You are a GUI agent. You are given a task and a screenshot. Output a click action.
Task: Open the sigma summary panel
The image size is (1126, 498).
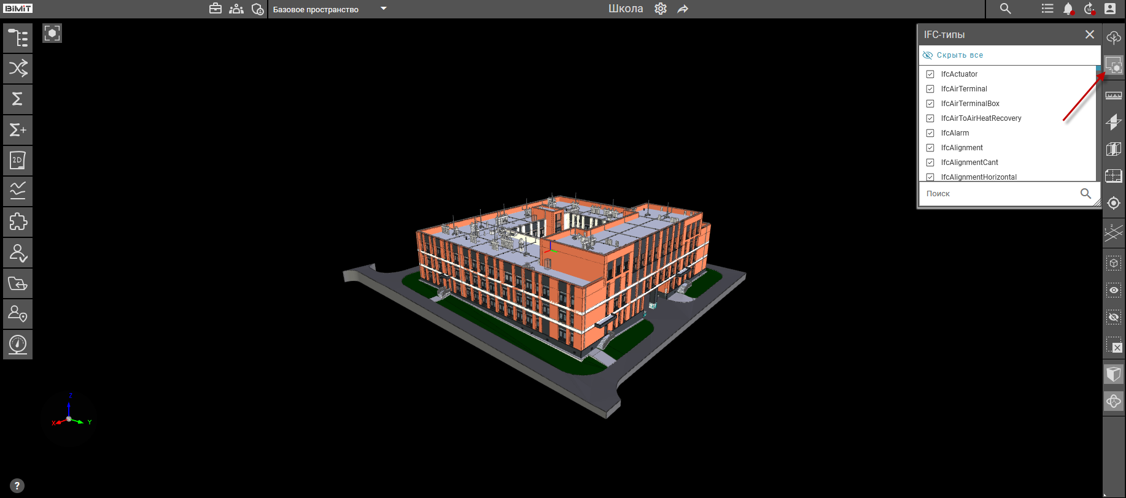18,99
